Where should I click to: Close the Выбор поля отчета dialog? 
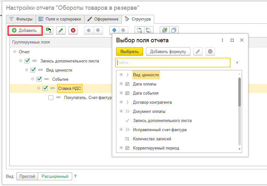pyautogui.click(x=242, y=40)
